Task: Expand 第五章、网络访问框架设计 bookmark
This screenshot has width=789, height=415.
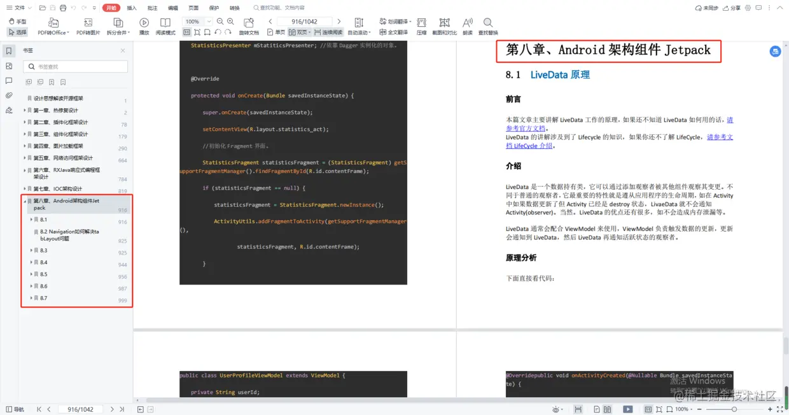Action: tap(25, 158)
